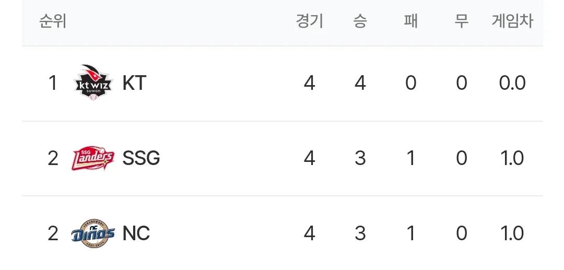Select NC's games played value in 경기 column
This screenshot has height=270, width=564.
click(x=310, y=233)
